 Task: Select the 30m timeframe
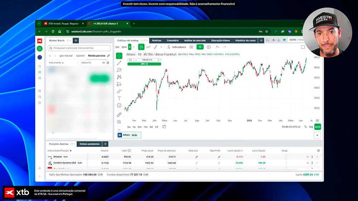(124, 47)
